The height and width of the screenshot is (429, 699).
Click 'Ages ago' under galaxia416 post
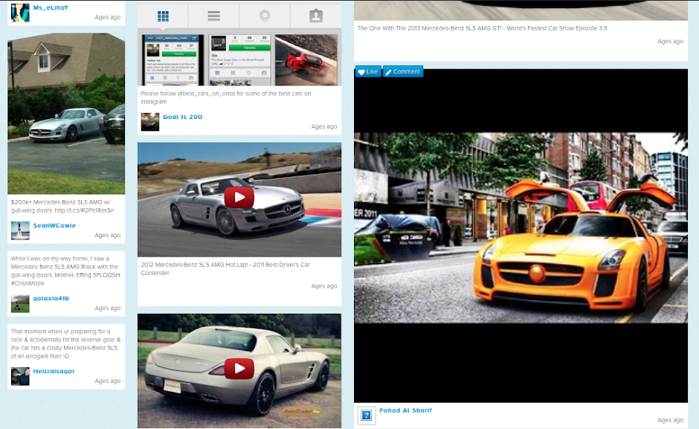point(107,308)
